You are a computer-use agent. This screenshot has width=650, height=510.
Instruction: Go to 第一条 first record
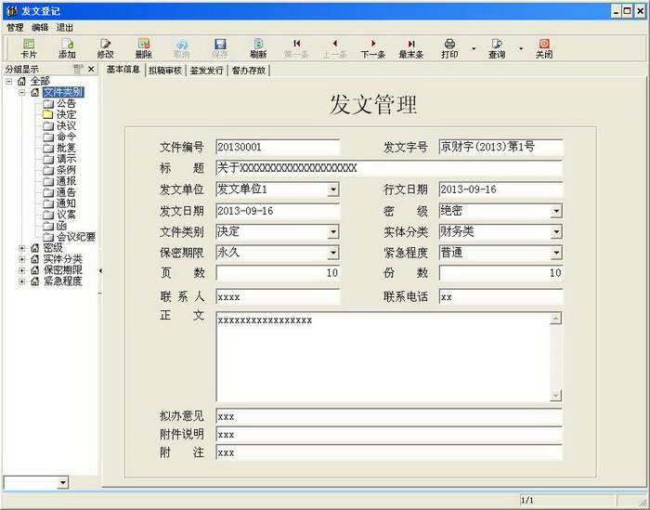[296, 48]
